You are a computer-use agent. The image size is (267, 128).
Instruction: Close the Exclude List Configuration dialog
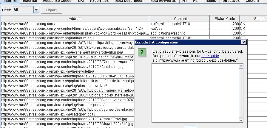point(244,42)
